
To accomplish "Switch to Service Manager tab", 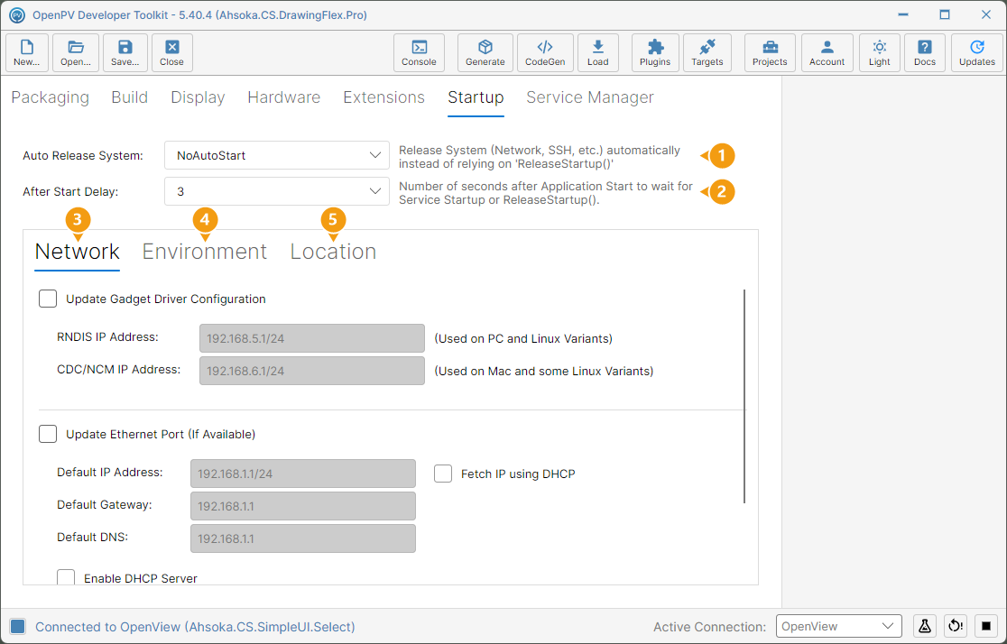I will tap(590, 97).
